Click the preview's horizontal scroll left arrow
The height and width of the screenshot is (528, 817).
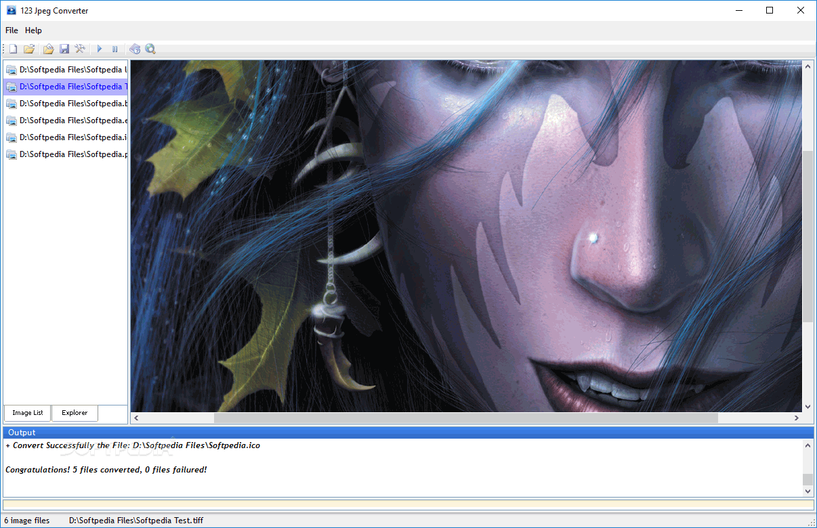click(136, 418)
